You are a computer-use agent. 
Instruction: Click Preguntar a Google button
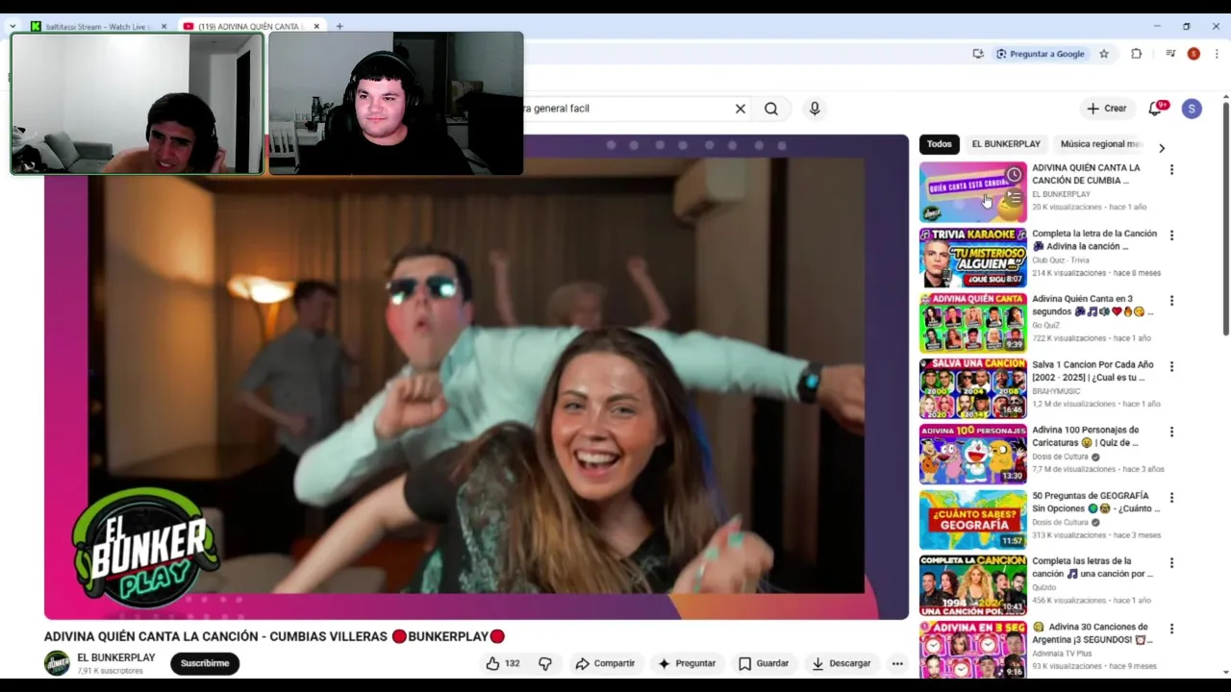[x=1040, y=54]
